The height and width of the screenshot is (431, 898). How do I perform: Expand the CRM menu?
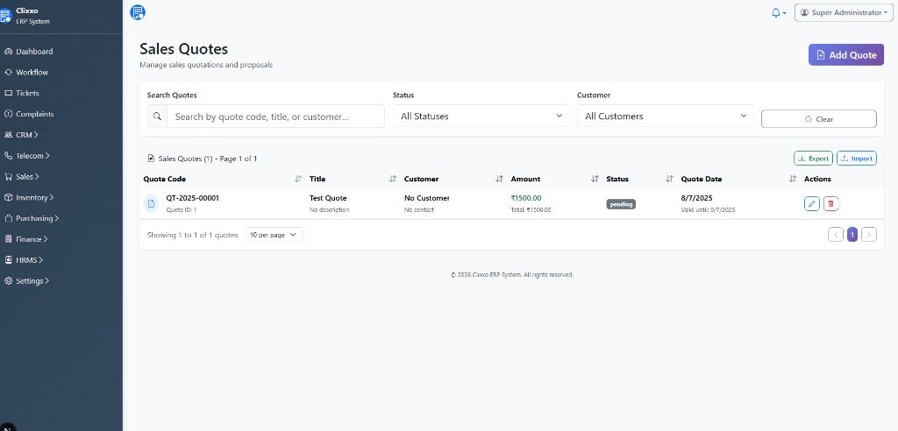pyautogui.click(x=21, y=135)
